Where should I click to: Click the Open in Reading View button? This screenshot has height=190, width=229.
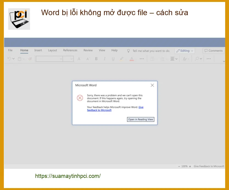141,120
